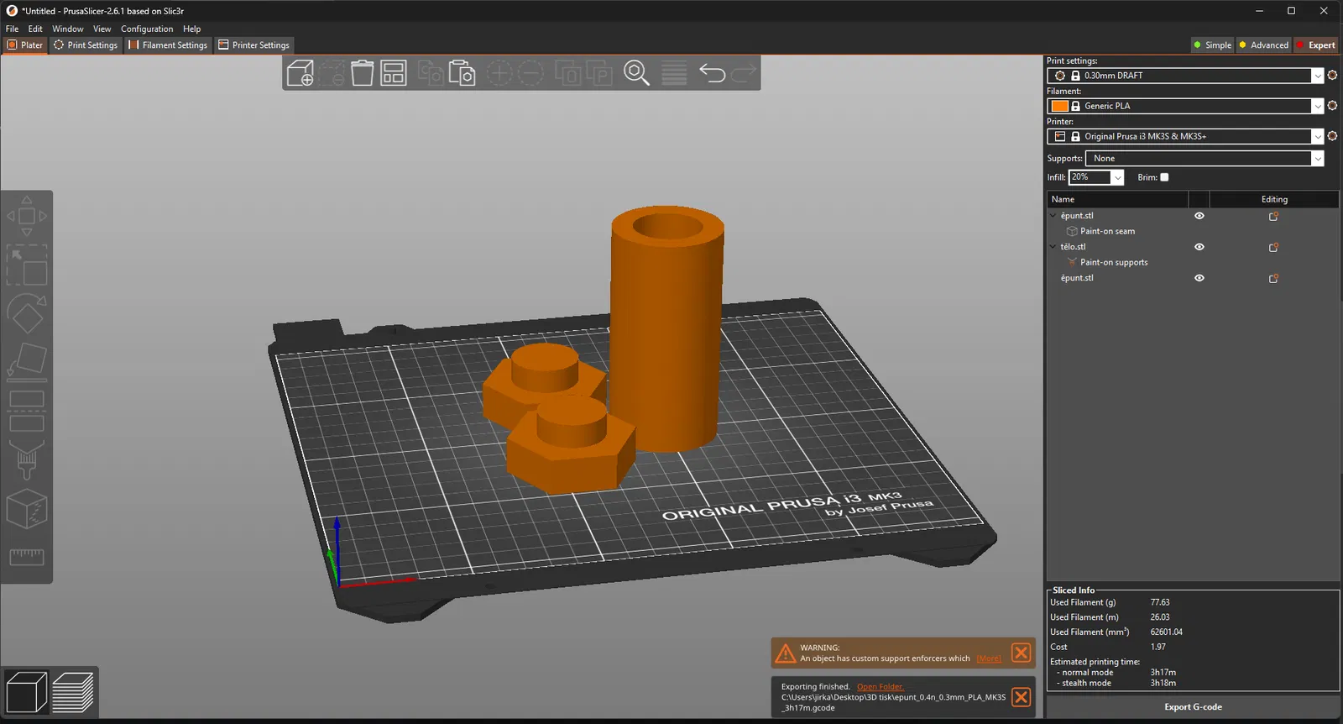Switch to the Plater tab
Screen dimensions: 1343x724
(25, 45)
